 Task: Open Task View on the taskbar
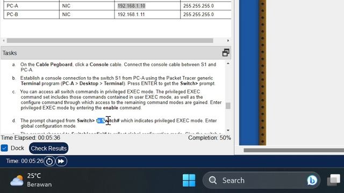point(334,180)
